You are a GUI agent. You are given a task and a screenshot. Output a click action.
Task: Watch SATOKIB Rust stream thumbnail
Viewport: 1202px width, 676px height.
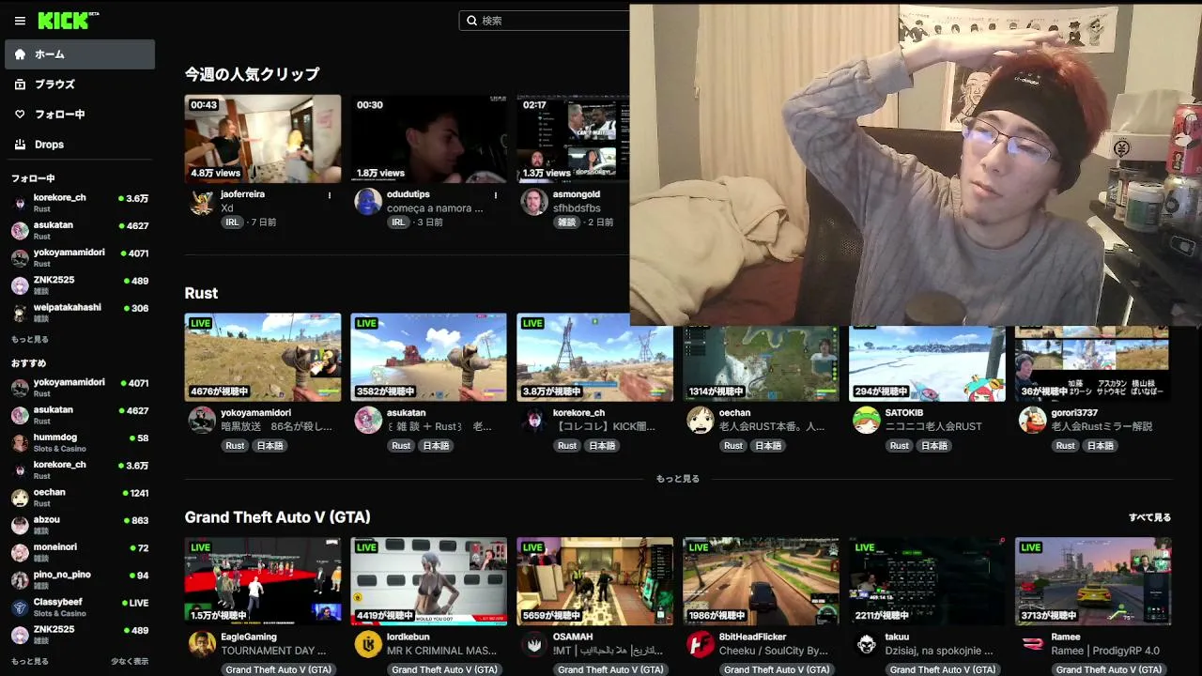pyautogui.click(x=927, y=364)
